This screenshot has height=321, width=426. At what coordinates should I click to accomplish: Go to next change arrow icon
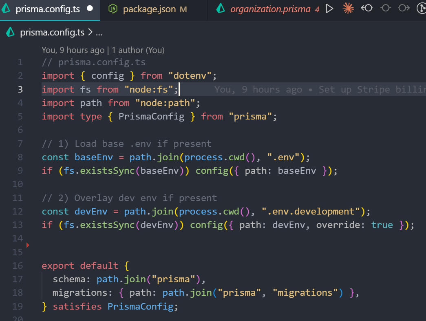404,9
